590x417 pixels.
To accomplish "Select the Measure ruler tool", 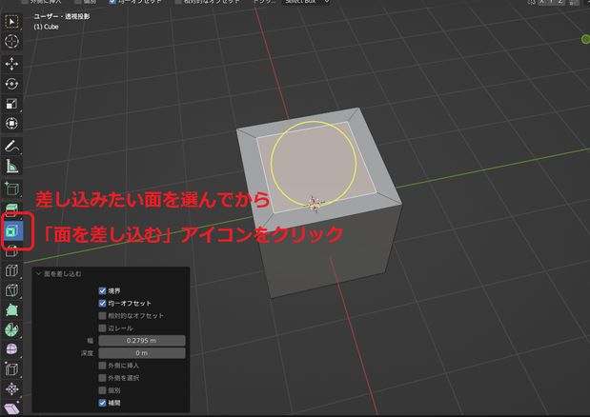I will point(11,166).
